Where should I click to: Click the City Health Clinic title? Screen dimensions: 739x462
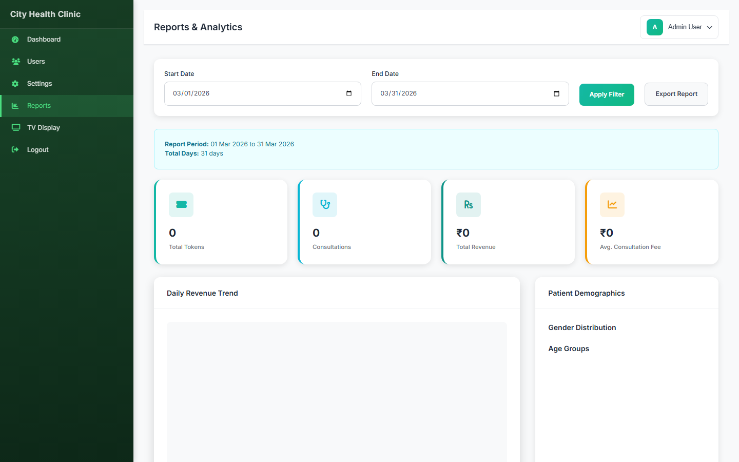tap(45, 14)
